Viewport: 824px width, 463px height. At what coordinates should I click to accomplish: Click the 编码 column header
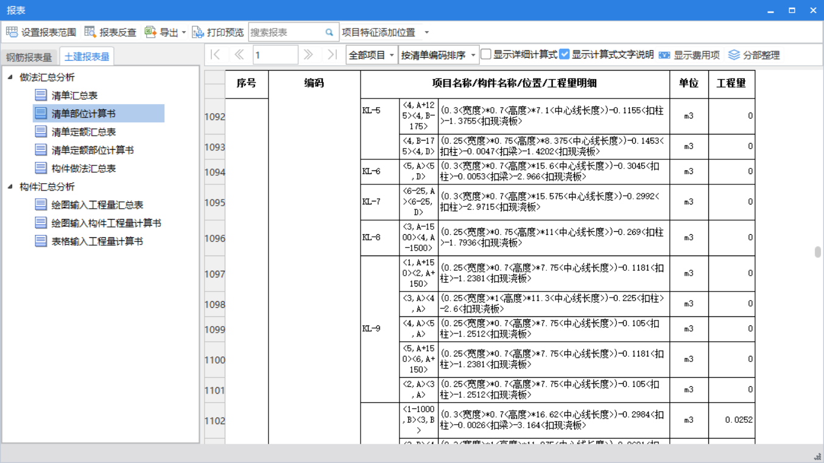coord(314,84)
